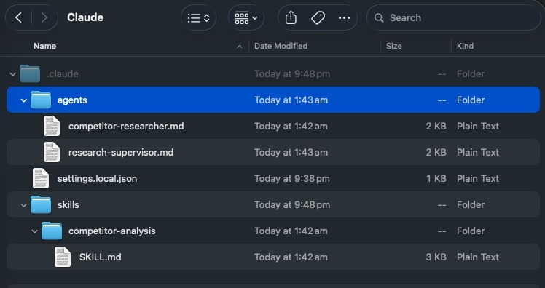Sort by the Kind column header

point(465,46)
